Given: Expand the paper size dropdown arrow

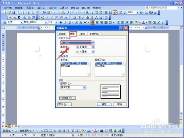Looking at the screenshot, I should point(93,43).
